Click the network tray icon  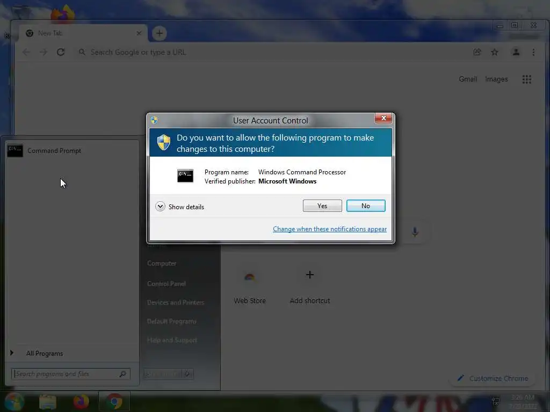click(495, 401)
